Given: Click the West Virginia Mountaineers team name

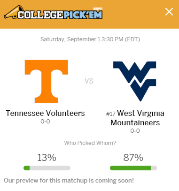Looking at the screenshot, I should (135, 118).
